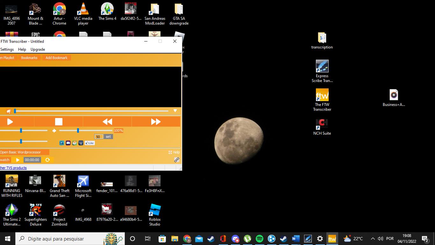Click the chain link icon
435x245 pixels.
177,160
